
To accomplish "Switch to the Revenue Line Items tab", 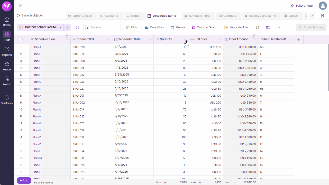I will [261, 16].
